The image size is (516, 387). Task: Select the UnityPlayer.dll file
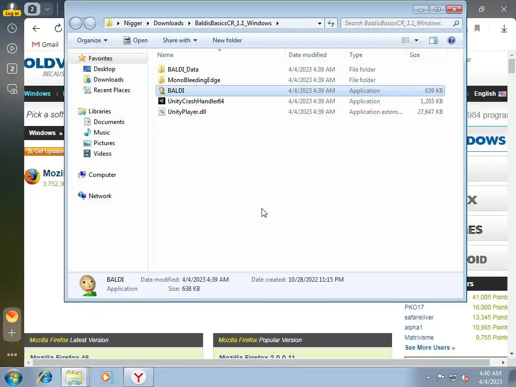point(186,111)
